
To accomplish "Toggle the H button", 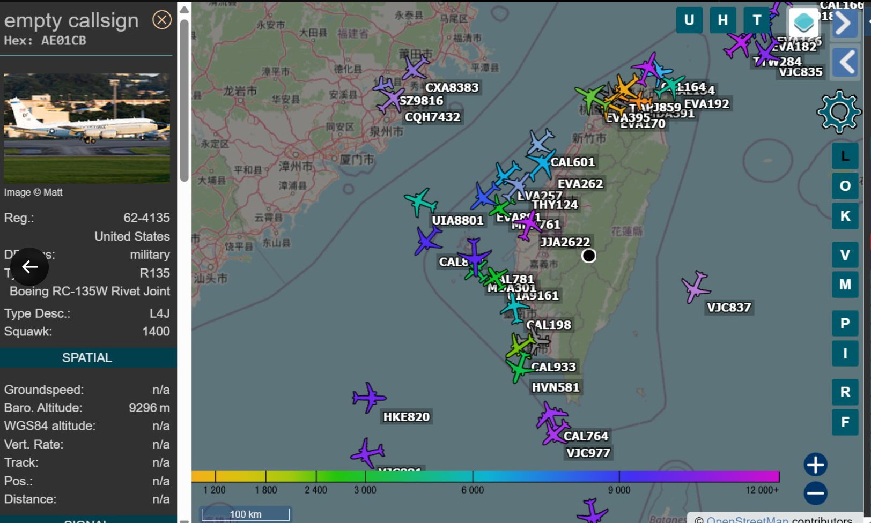I will coord(723,20).
